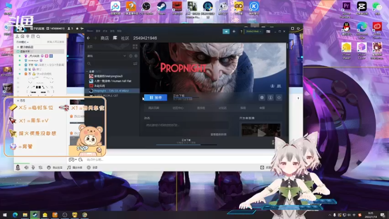Open the 2549421946 profile tab in Steam
This screenshot has width=389, height=219.
(x=145, y=38)
